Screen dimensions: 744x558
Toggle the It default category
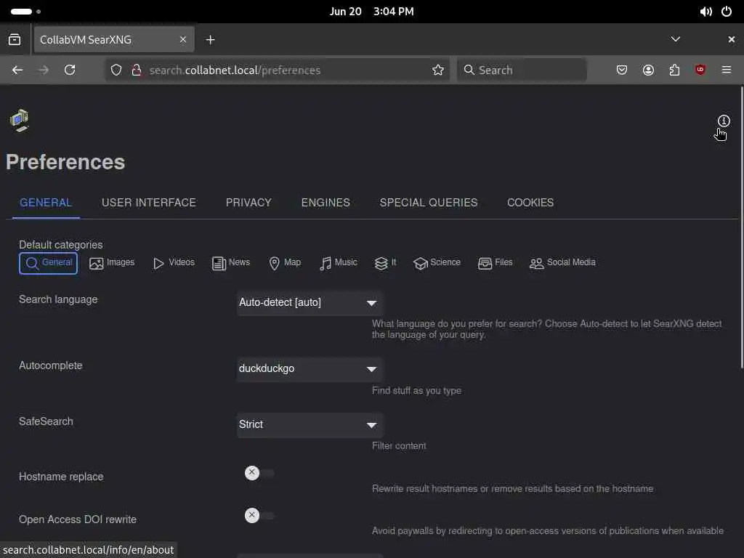(x=385, y=263)
